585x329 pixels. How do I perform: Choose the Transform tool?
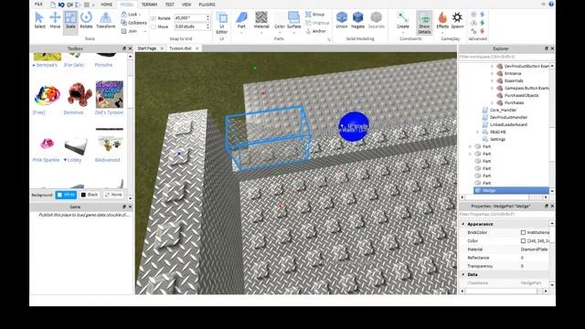pos(106,20)
